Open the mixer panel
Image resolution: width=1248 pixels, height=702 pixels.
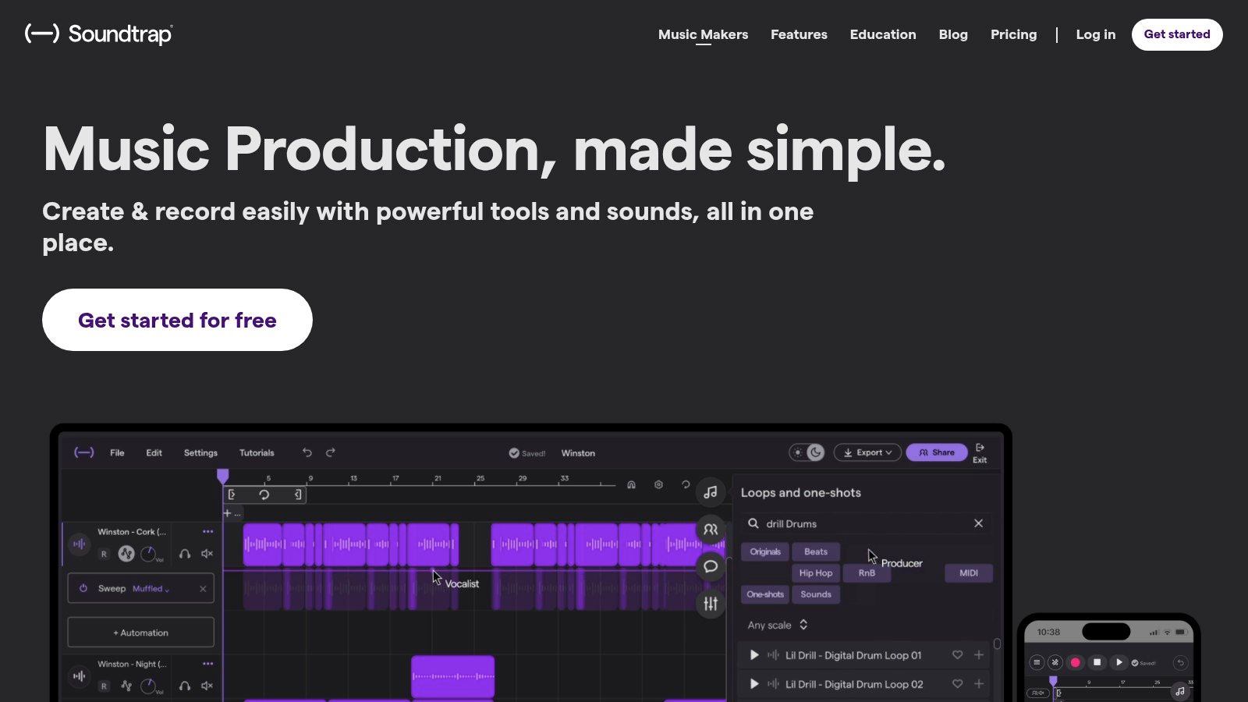[711, 601]
